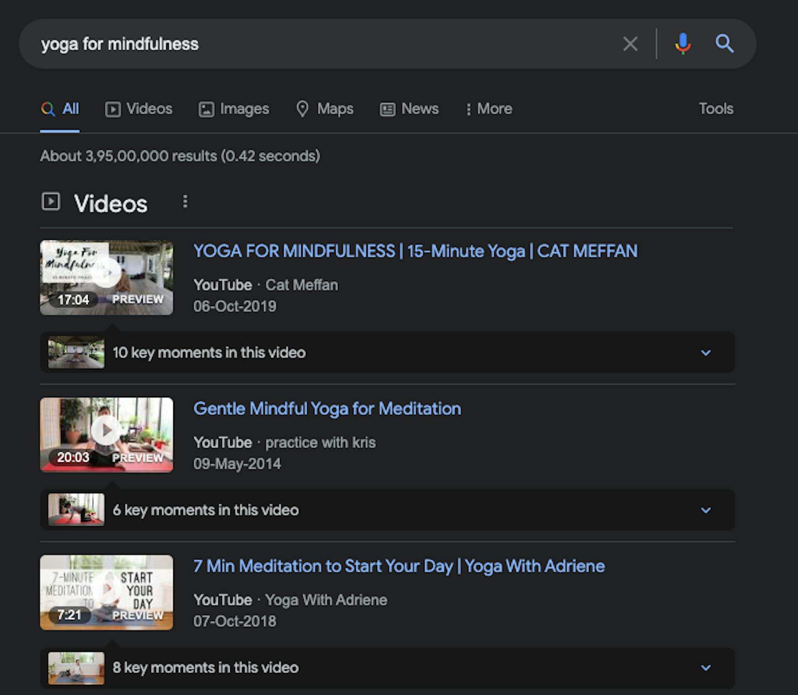The width and height of the screenshot is (798, 695).
Task: Play the 20:03 practice with kris thumbnail
Action: coord(106,435)
